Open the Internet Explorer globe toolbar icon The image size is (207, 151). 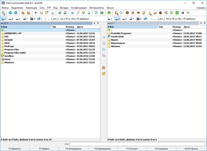tap(60, 13)
